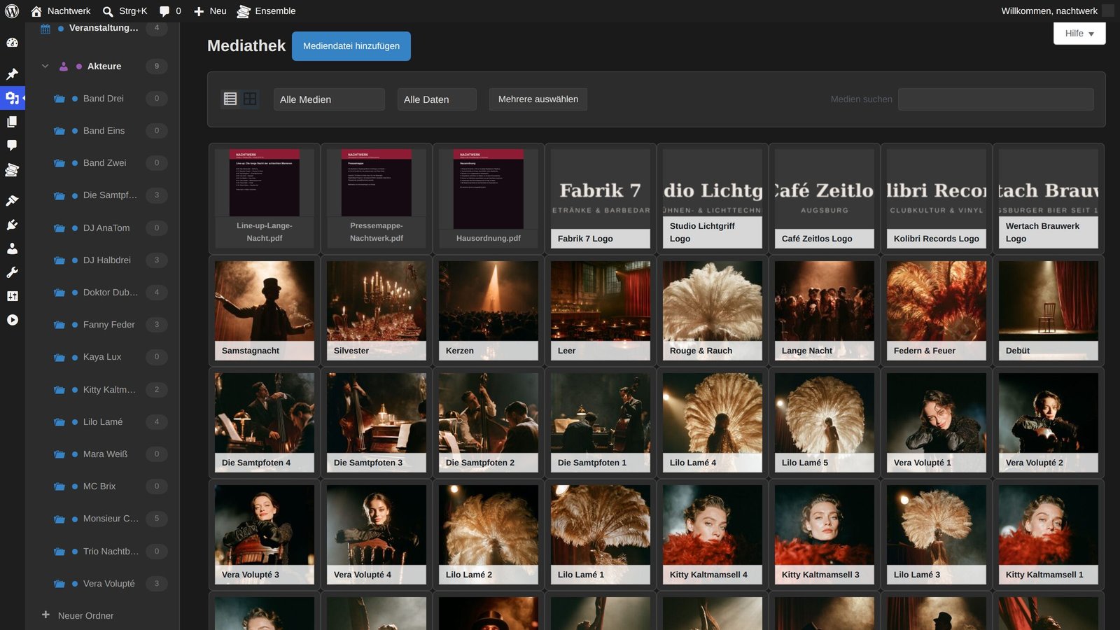Screen dimensions: 1120x630
Task: Open the Alle Daten date filter dropdown
Action: 437,99
